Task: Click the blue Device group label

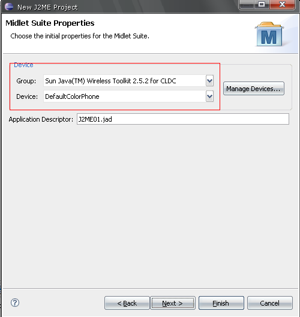Action: point(23,65)
